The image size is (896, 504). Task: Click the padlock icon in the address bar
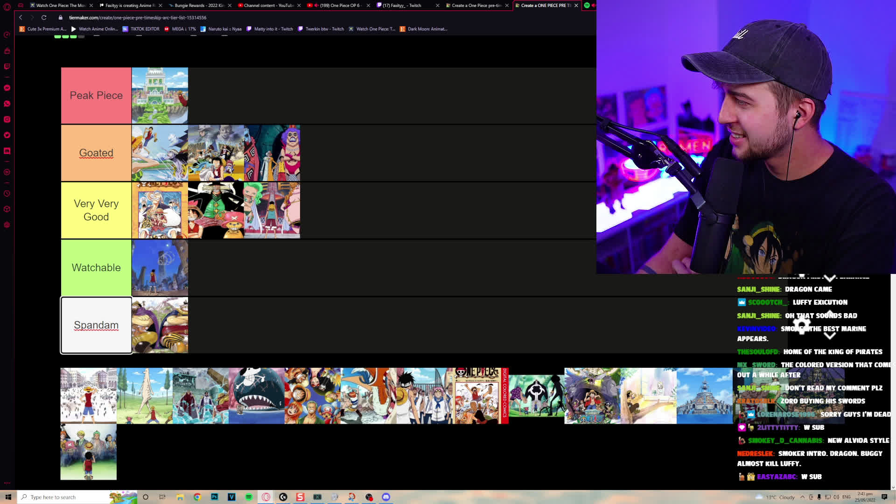click(x=59, y=17)
